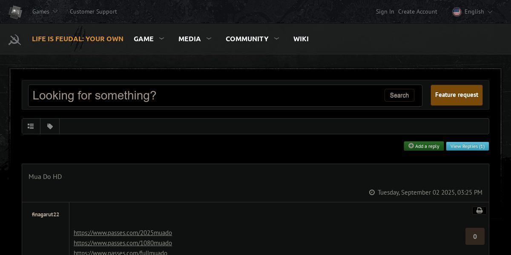Open the passes.com/1080muado link
The image size is (511, 255).
click(x=123, y=243)
